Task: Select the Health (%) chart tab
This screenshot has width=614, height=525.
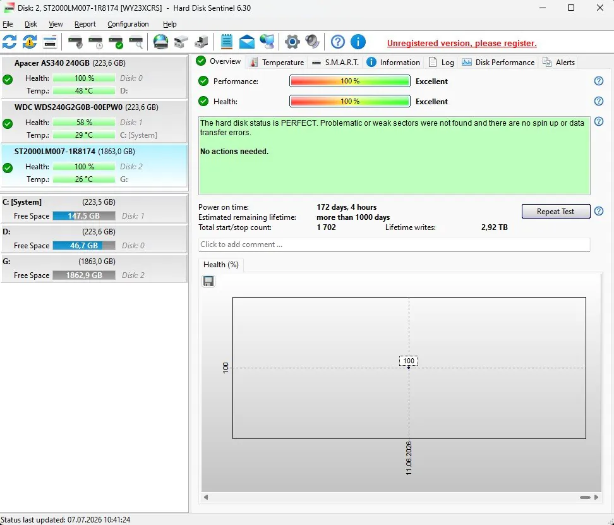Action: click(221, 265)
